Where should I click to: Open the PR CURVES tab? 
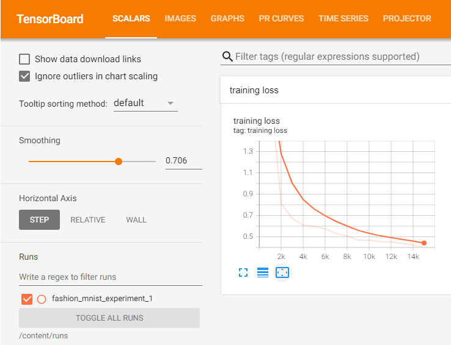tap(281, 19)
